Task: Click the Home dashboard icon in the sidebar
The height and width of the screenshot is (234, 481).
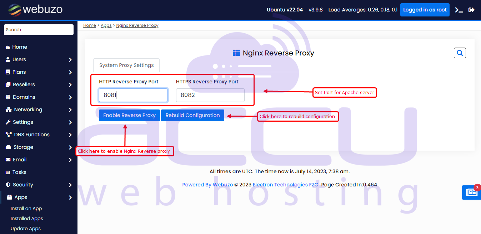Action: click(x=8, y=47)
